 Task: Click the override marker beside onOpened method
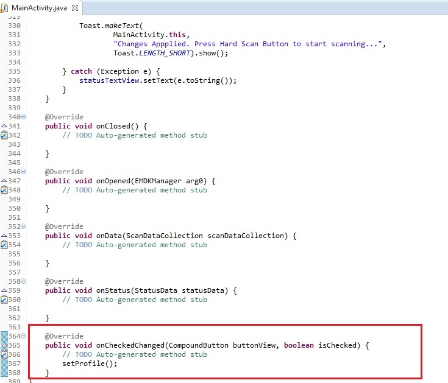point(4,181)
